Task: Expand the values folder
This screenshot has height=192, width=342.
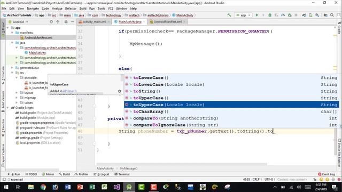Action: click(17, 103)
